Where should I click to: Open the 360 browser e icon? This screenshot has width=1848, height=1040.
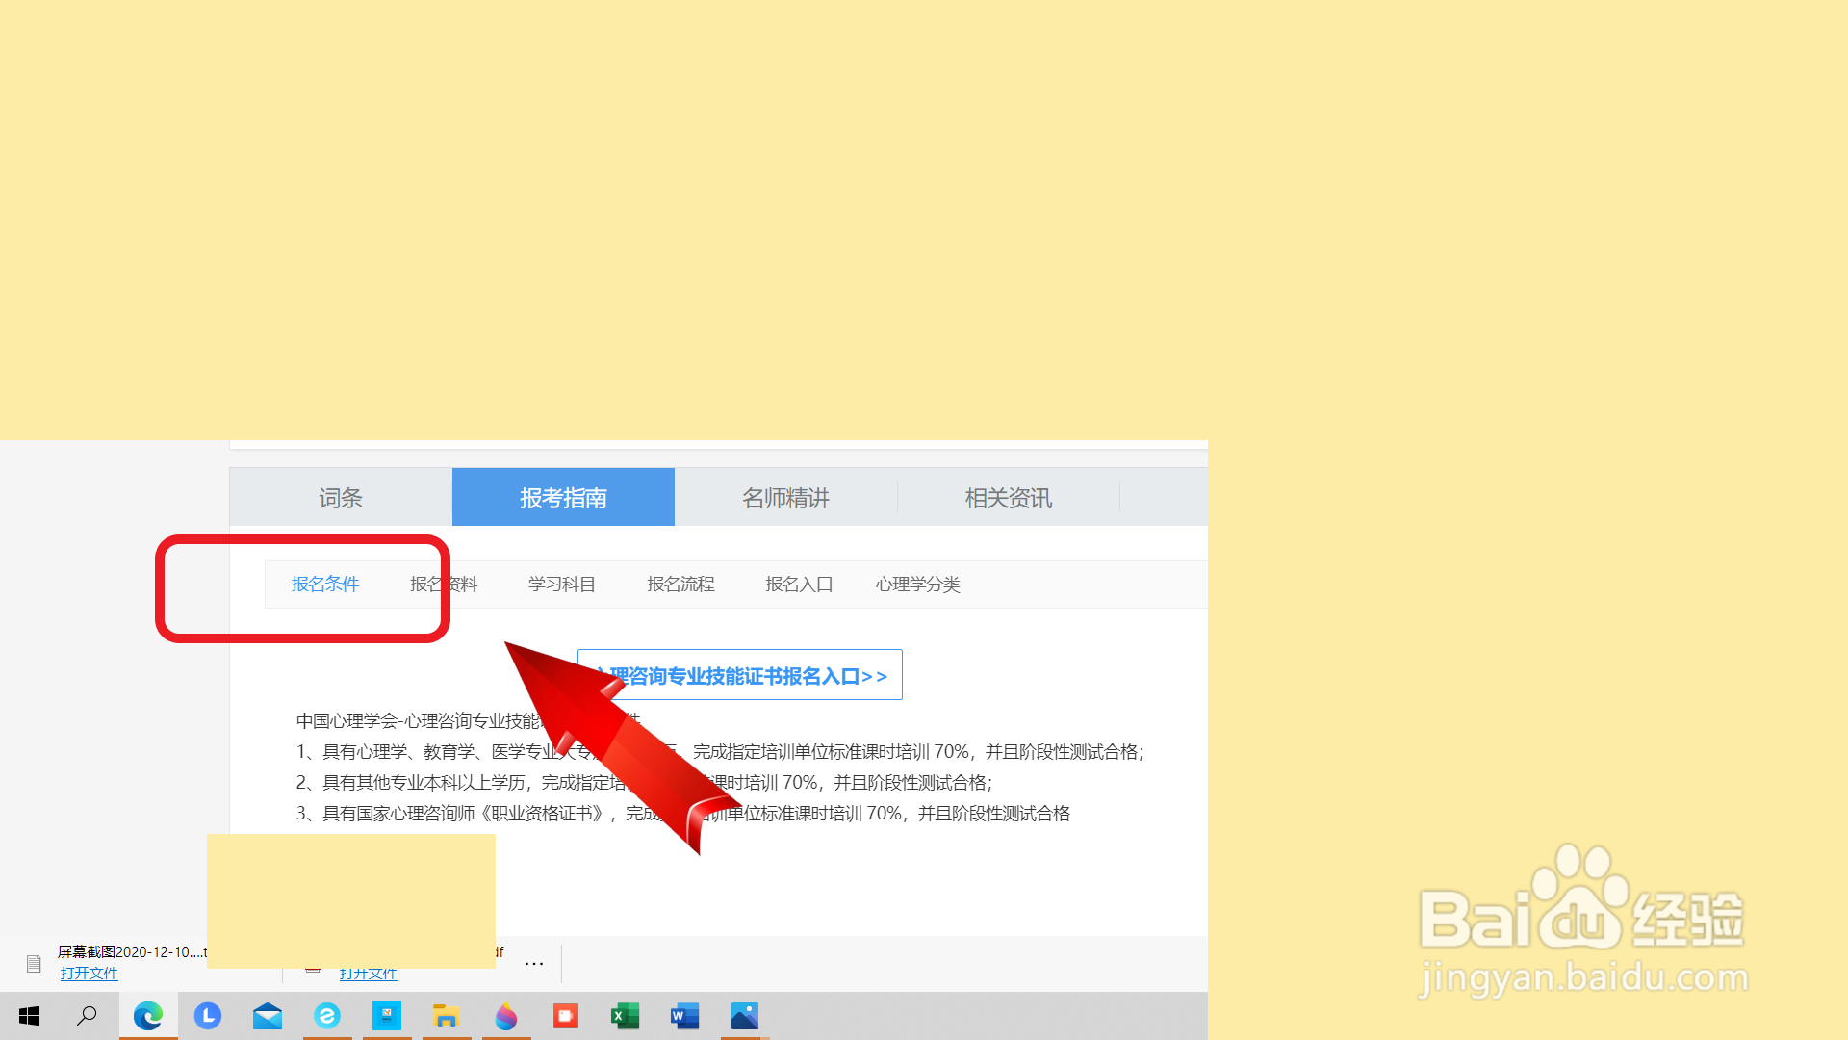pos(327,1016)
